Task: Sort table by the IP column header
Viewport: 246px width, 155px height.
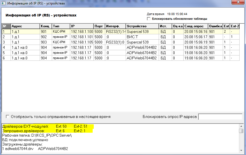Action: coord(81,26)
